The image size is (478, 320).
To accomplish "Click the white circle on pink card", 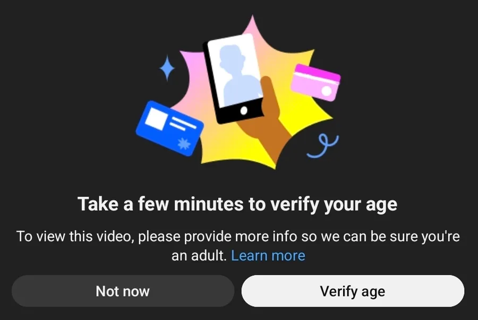I will click(x=327, y=91).
